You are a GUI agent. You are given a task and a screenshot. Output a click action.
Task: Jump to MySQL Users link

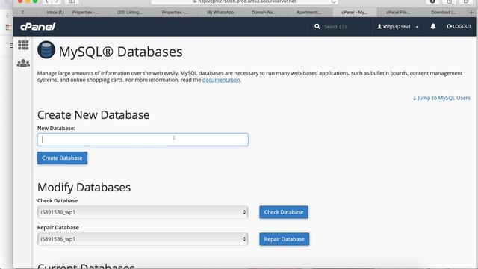(441, 98)
